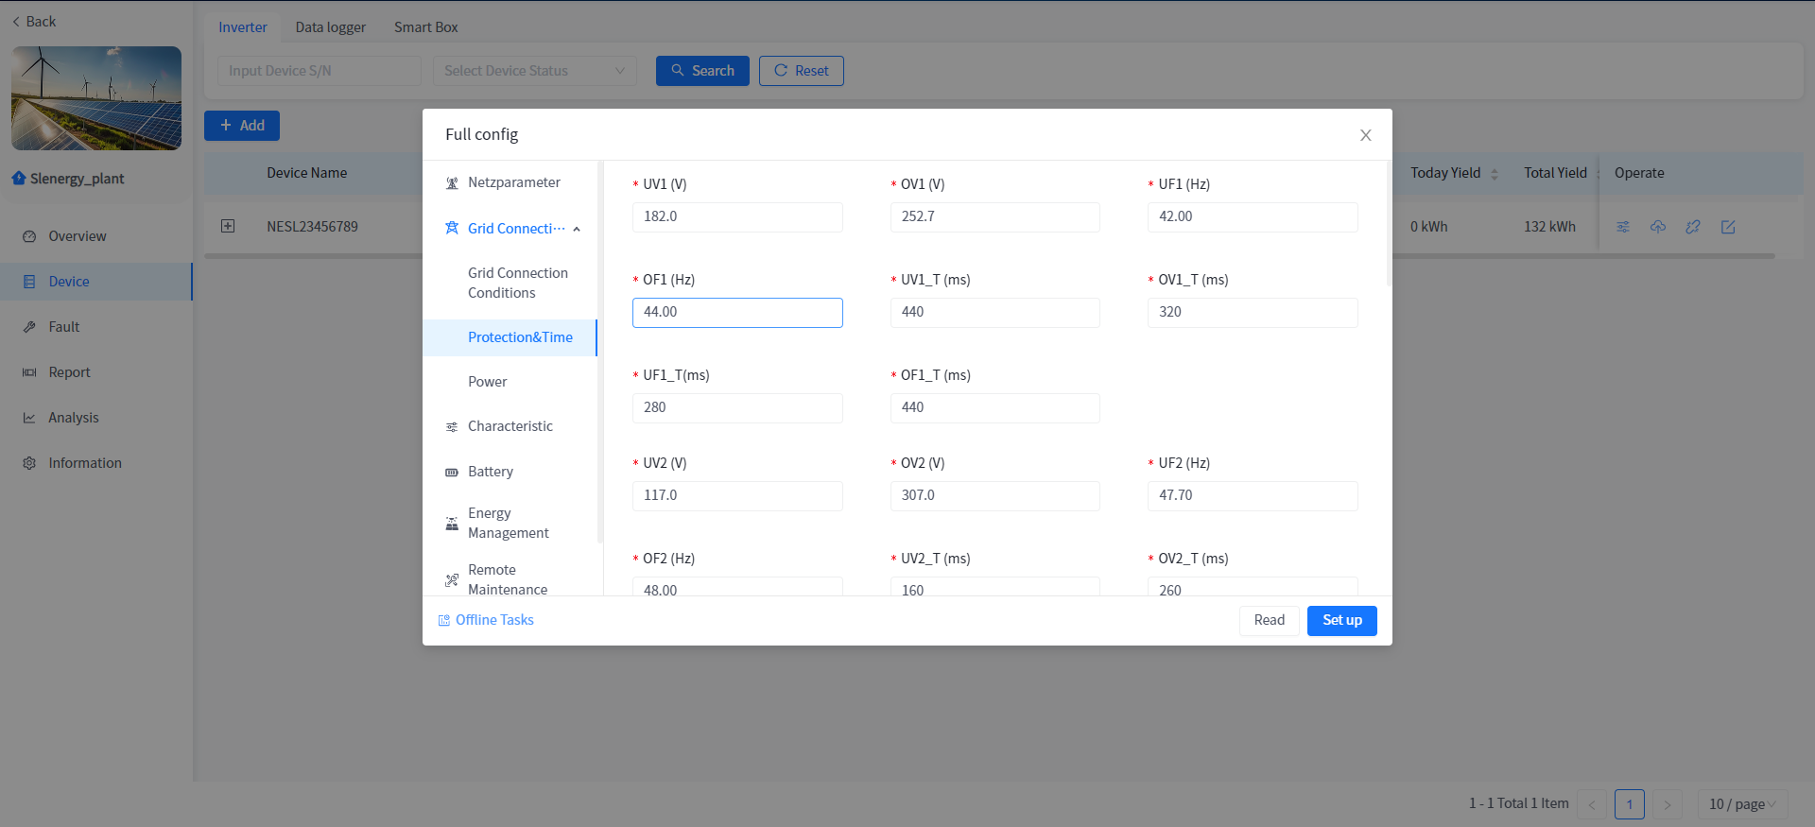The height and width of the screenshot is (827, 1815).
Task: Select the Battery configuration section
Action: (490, 472)
